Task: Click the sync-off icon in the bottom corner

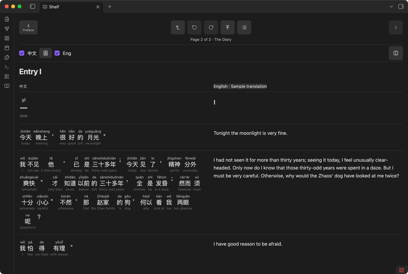Action: 402,270
